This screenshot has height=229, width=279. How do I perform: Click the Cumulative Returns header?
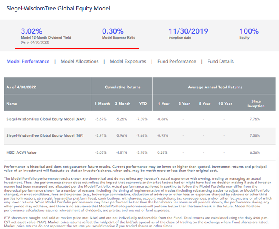coord(122,87)
